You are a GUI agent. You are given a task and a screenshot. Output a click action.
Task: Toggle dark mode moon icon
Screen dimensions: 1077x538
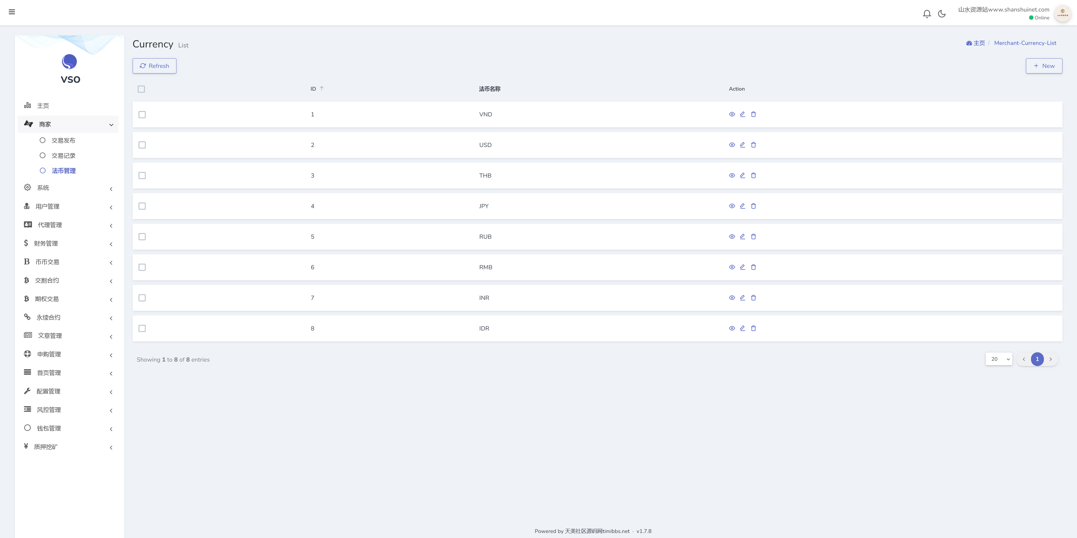[942, 14]
